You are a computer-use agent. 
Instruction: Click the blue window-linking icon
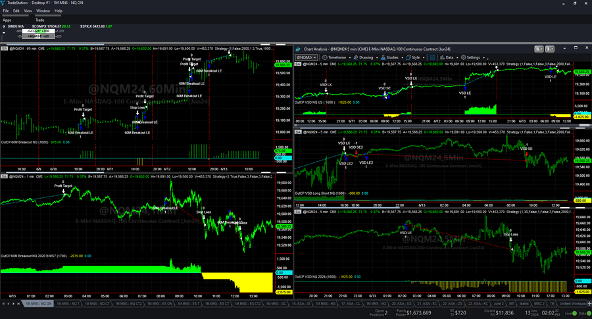click(432, 57)
